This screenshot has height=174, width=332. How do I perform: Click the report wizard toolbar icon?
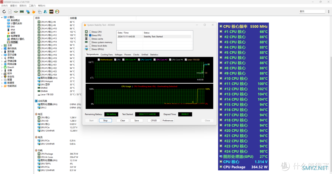(x=40, y=12)
